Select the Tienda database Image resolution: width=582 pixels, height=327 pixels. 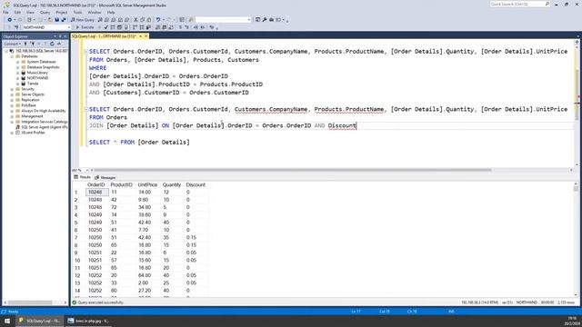tap(33, 84)
